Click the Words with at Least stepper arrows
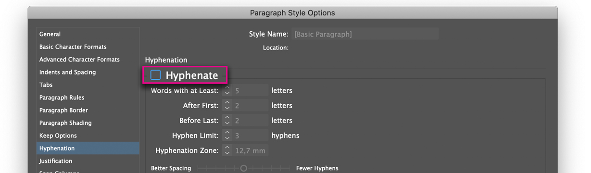Screen dimensions: 591x173 (x=227, y=90)
